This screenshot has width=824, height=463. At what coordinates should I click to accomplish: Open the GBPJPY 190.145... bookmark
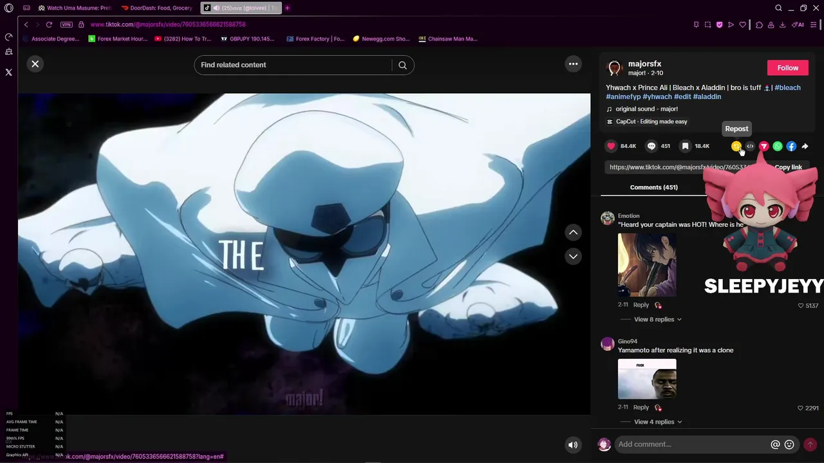(247, 39)
